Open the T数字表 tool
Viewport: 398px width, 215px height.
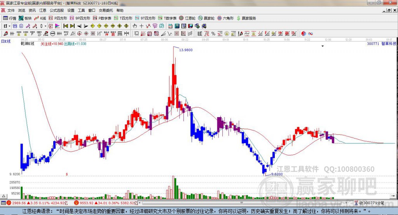click(167, 18)
